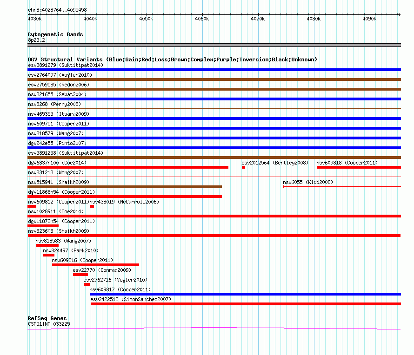Select nsv6055 (Kidd2008) label
414x355 pixels.
tap(308, 182)
